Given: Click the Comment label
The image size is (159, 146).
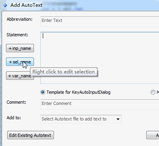Looking at the screenshot, I should [x=16, y=102].
